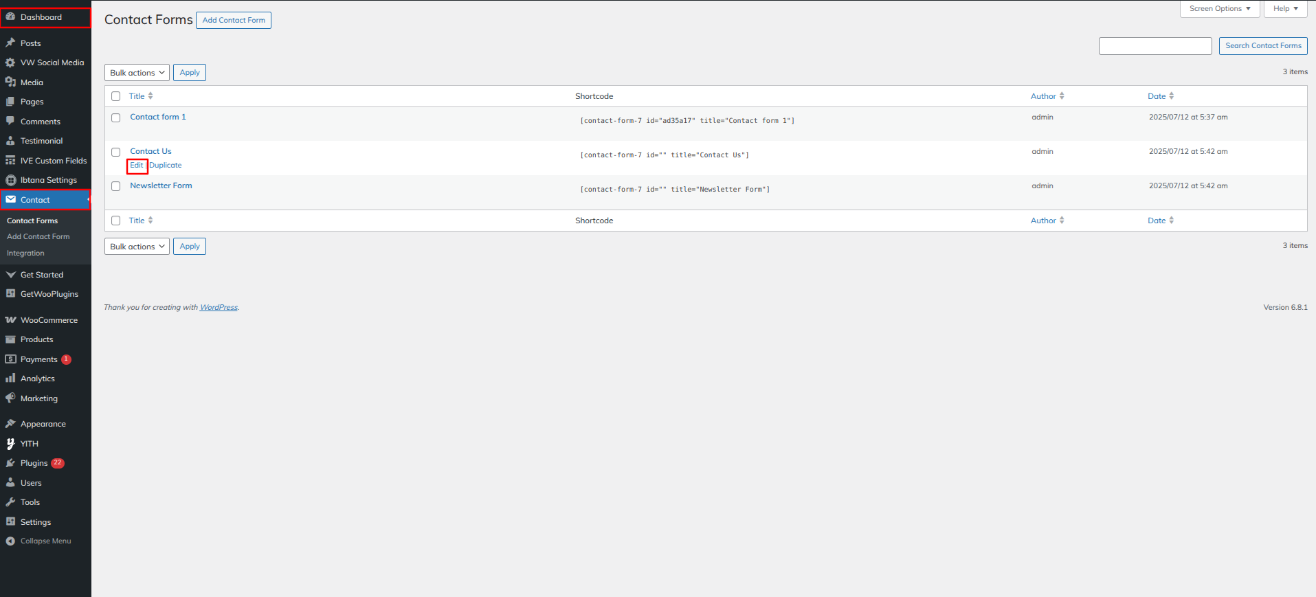Click the Appearance paintbrush icon
1316x597 pixels.
tap(10, 424)
